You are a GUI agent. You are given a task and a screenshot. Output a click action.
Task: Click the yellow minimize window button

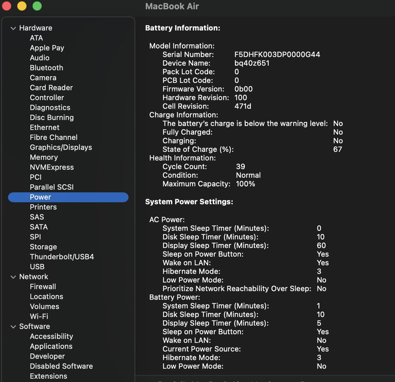22,6
